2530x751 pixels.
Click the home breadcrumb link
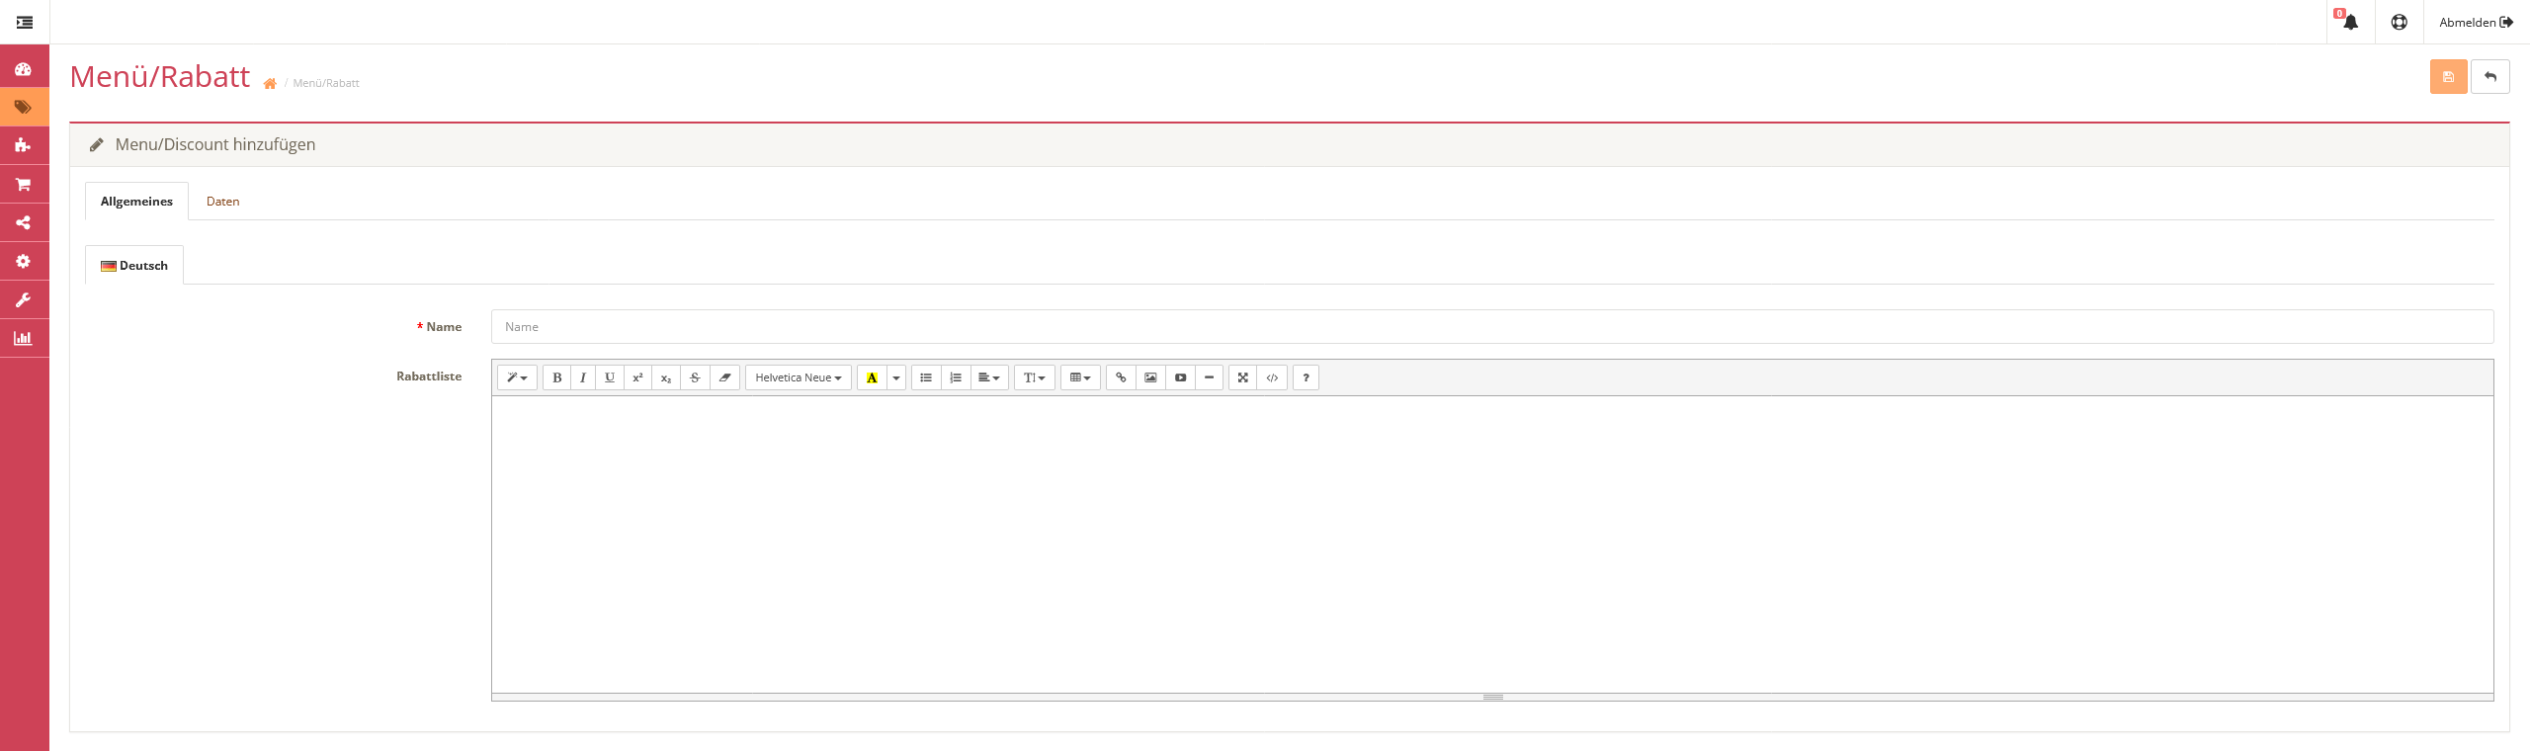coord(270,84)
